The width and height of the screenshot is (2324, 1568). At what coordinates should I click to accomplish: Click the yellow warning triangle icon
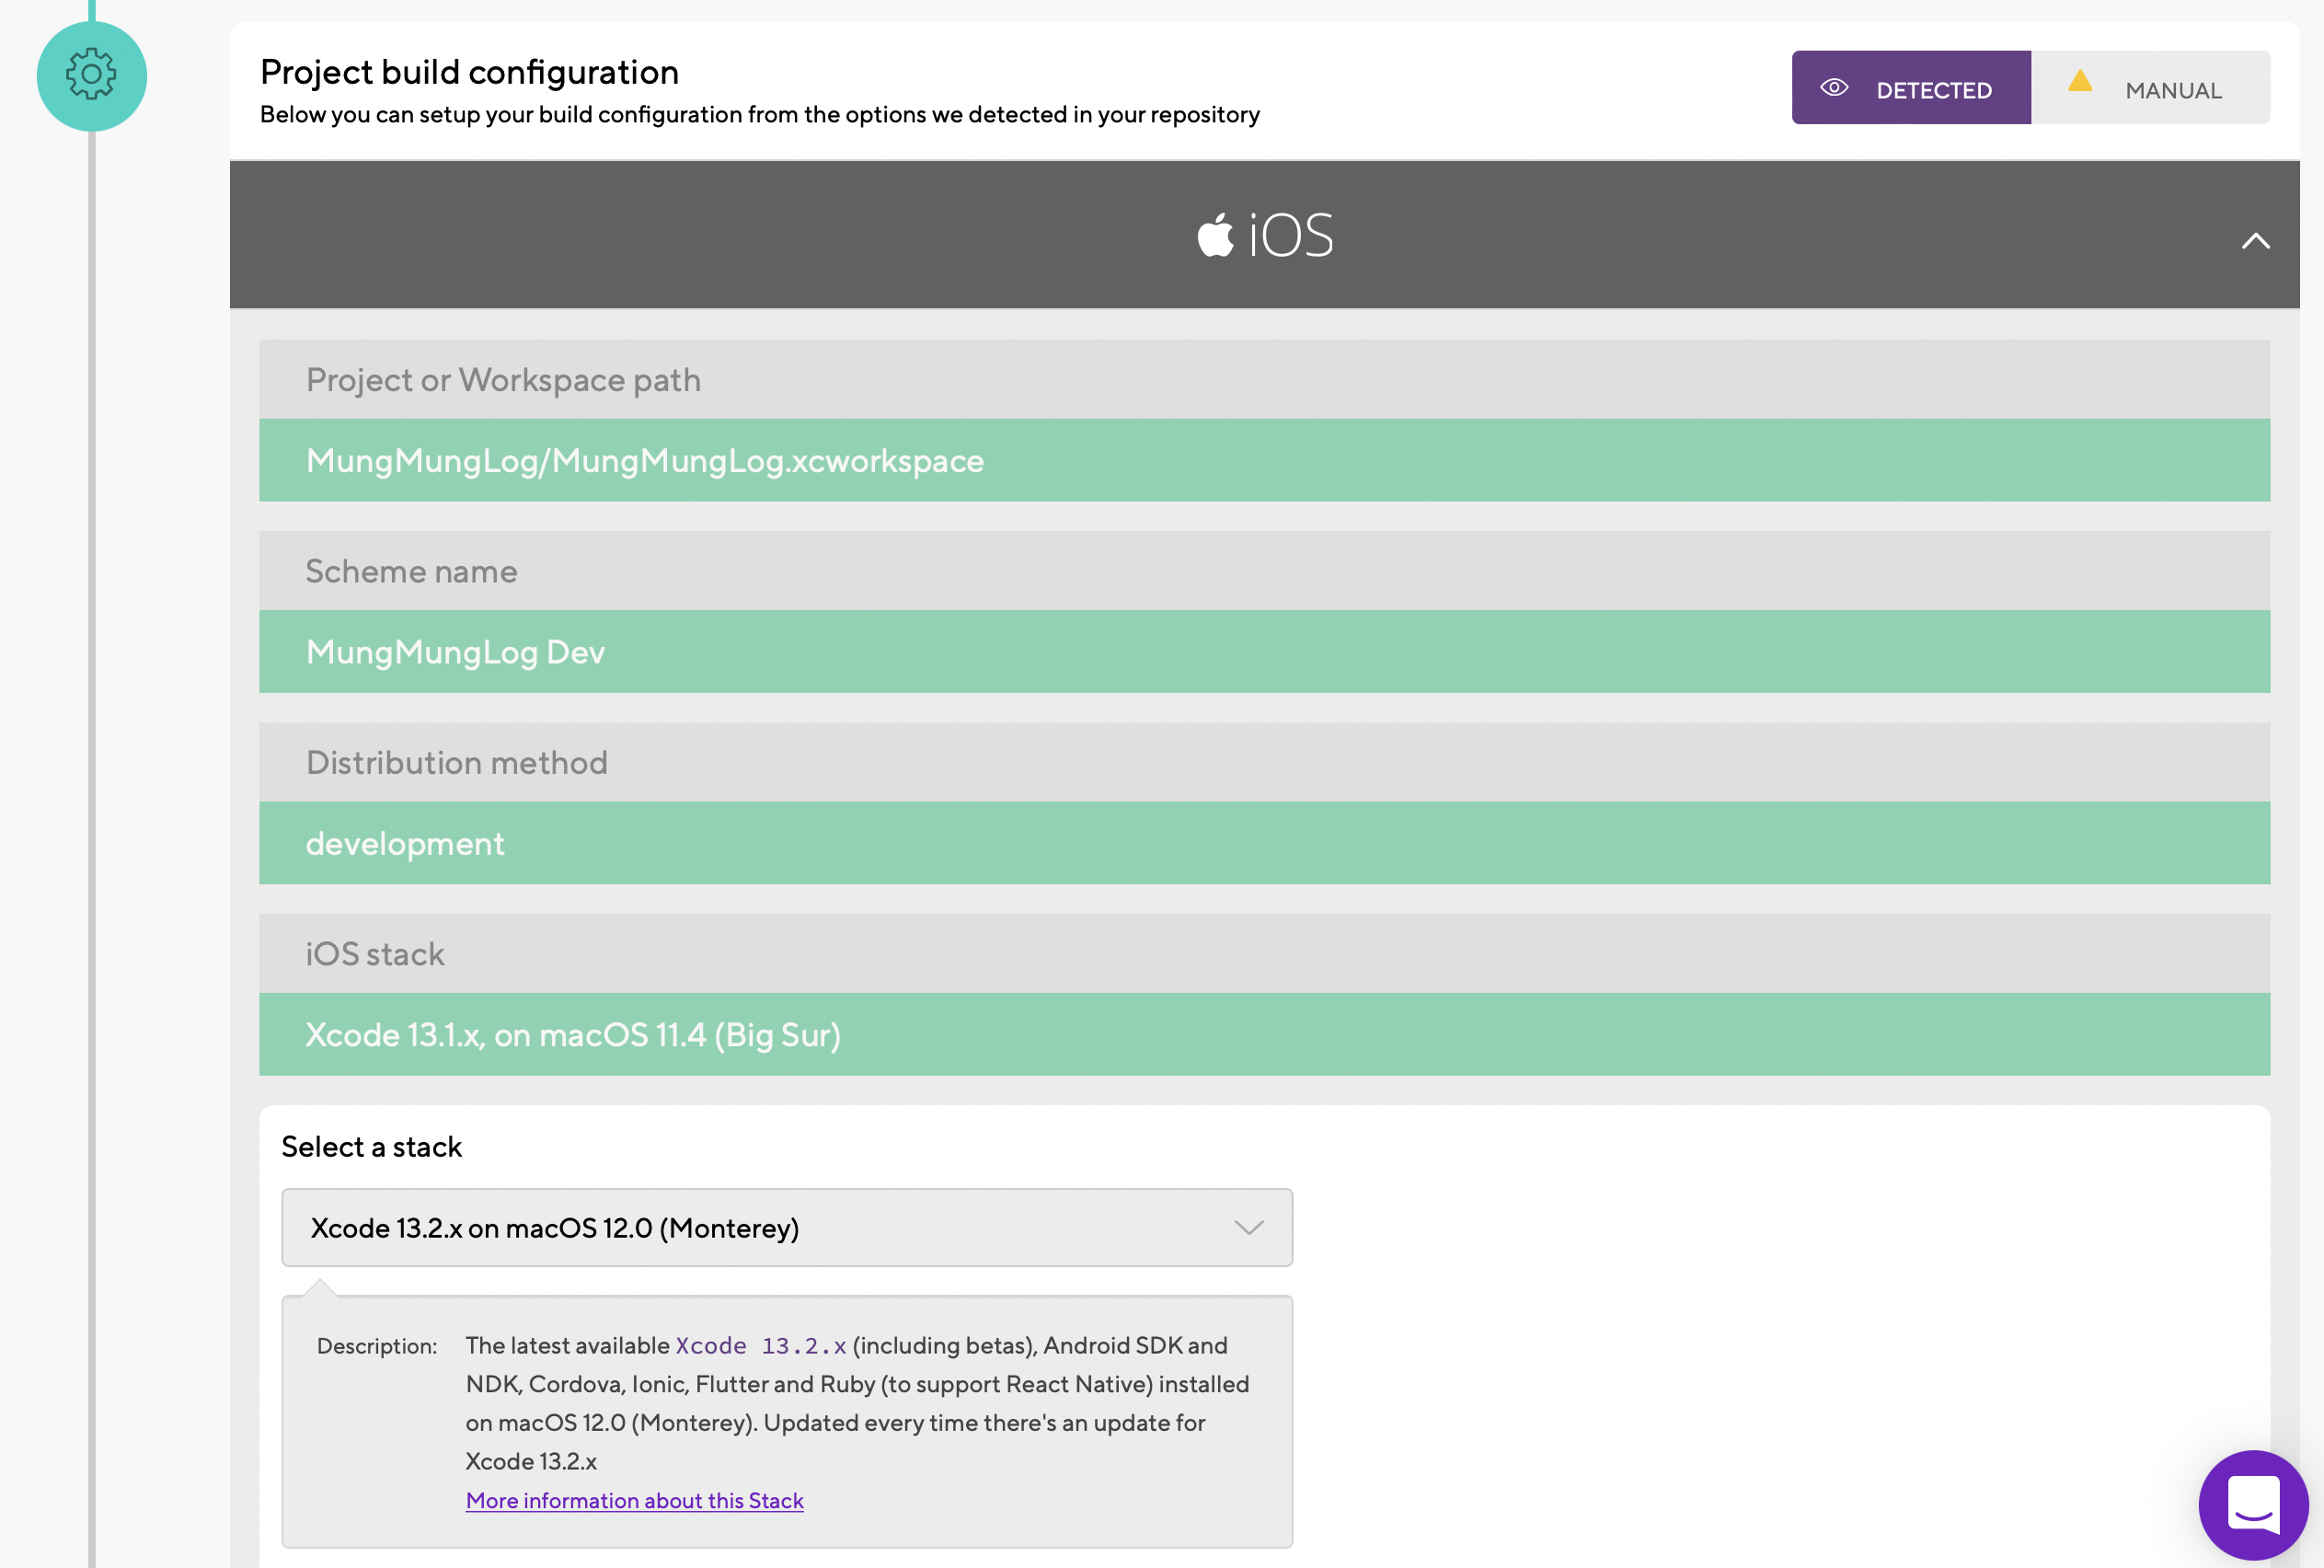[2079, 81]
